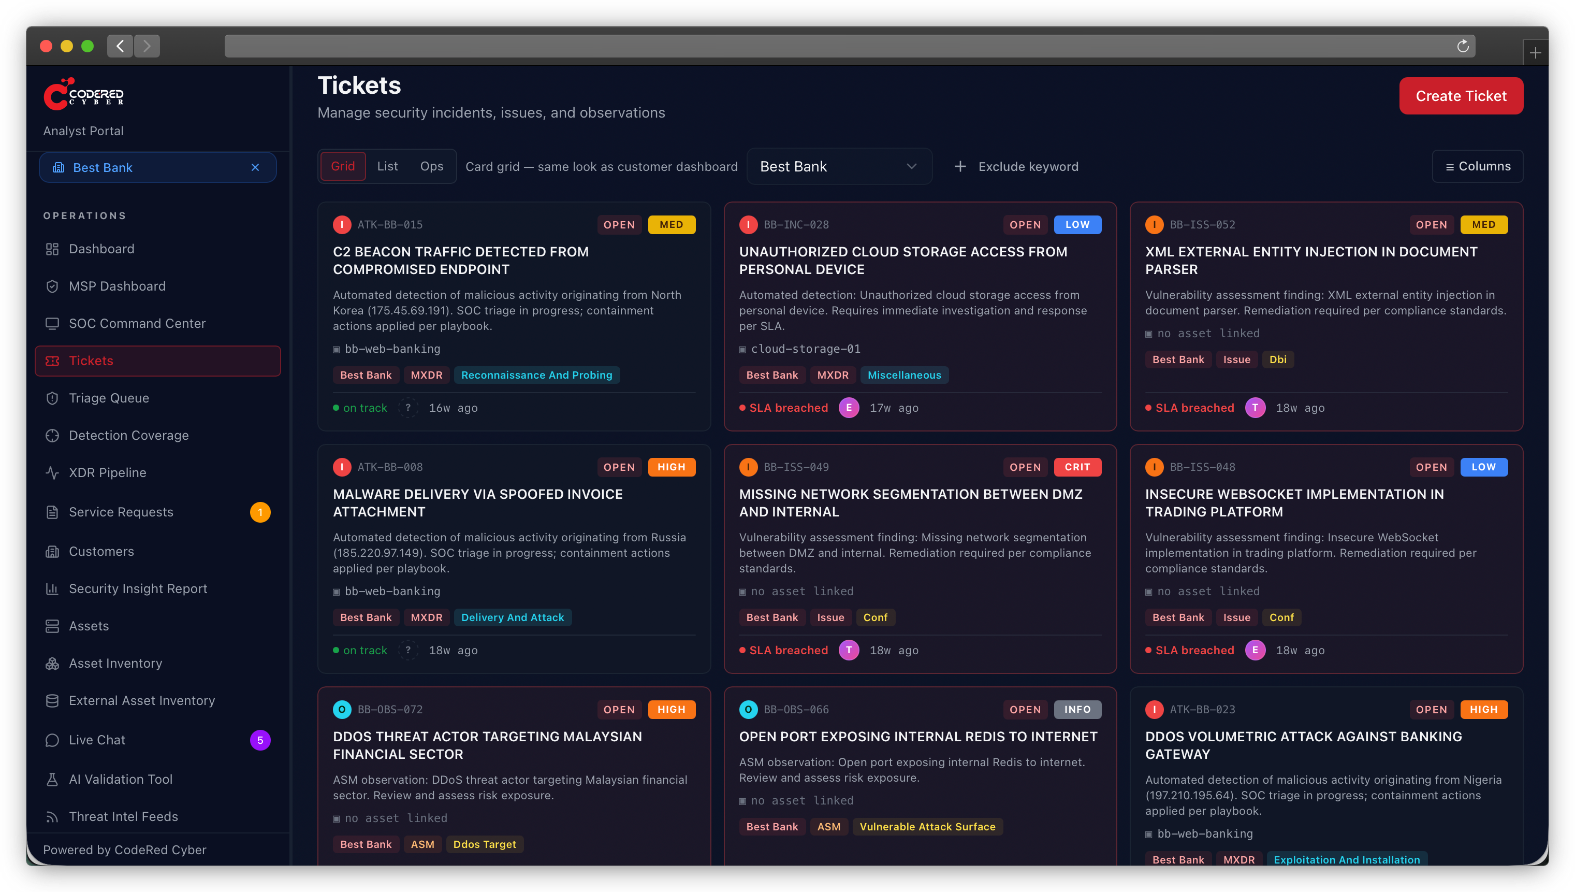The image size is (1575, 892).
Task: Click the browser forward arrow
Action: (147, 46)
